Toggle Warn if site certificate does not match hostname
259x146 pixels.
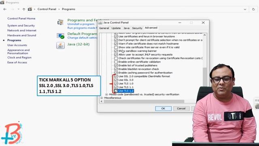point(116,44)
